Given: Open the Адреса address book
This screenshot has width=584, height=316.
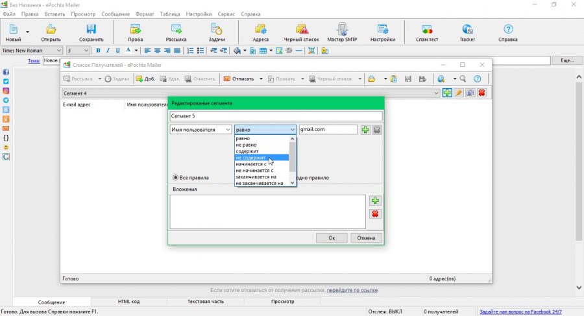Looking at the screenshot, I should tap(260, 33).
